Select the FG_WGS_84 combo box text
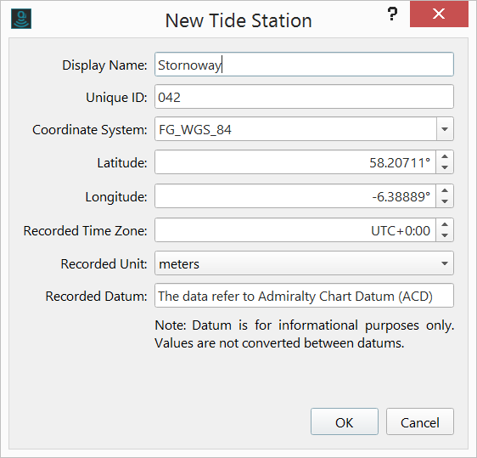 click(195, 130)
